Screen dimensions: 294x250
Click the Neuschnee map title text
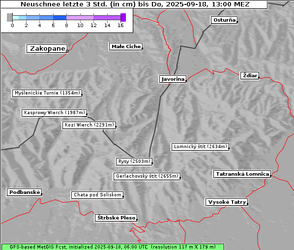[135, 4]
